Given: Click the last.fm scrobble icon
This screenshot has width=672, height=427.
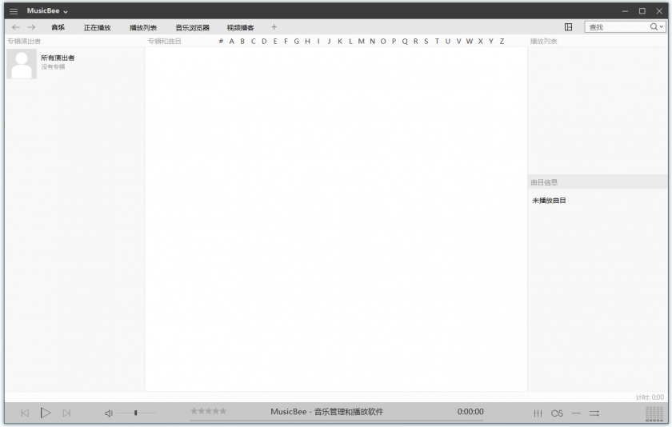Looking at the screenshot, I should pos(557,413).
